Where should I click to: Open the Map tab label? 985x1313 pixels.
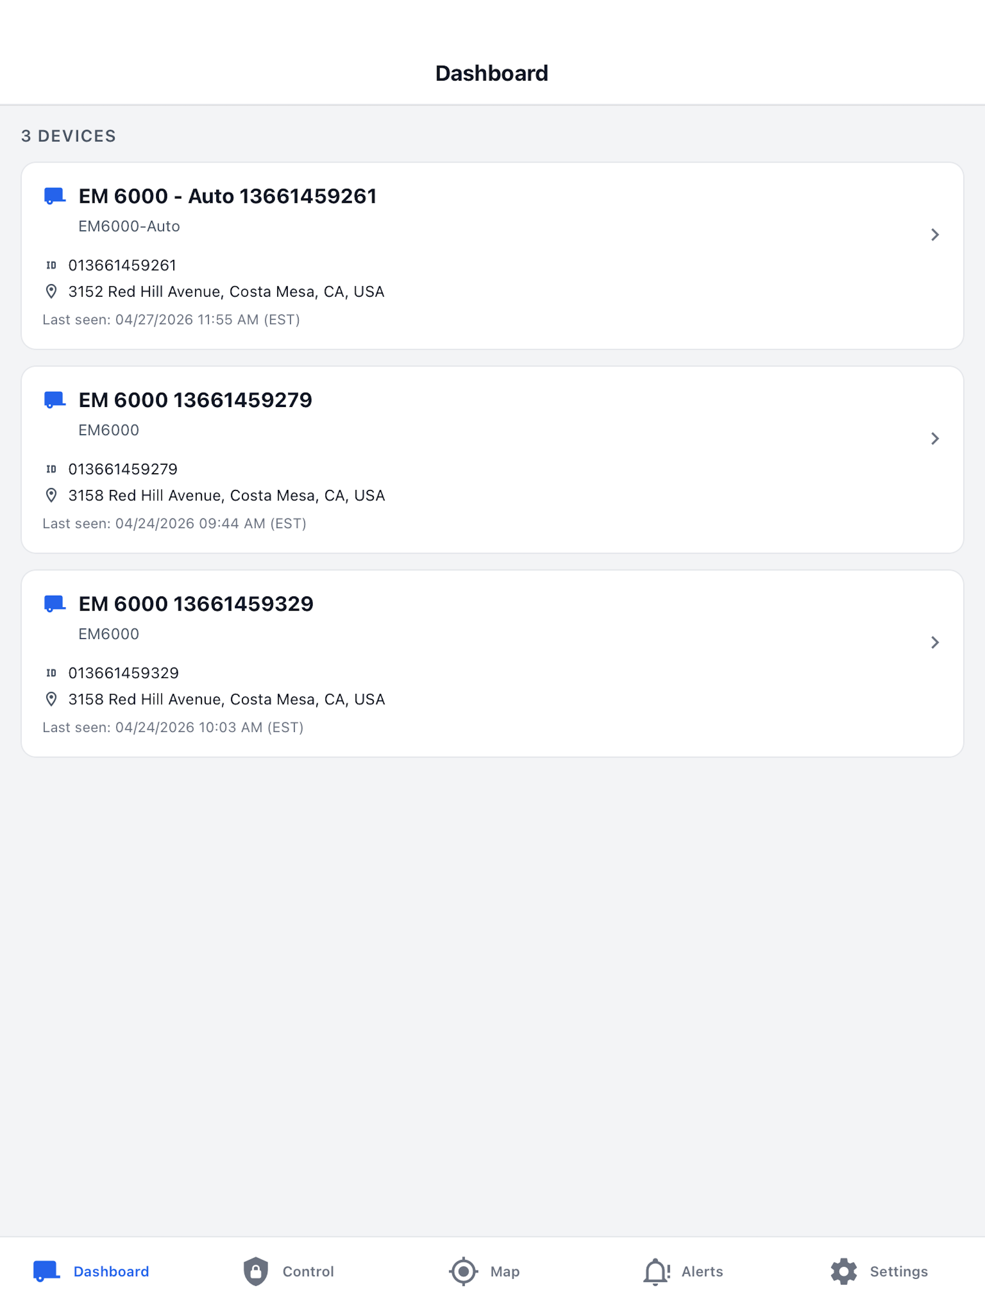[x=505, y=1271]
